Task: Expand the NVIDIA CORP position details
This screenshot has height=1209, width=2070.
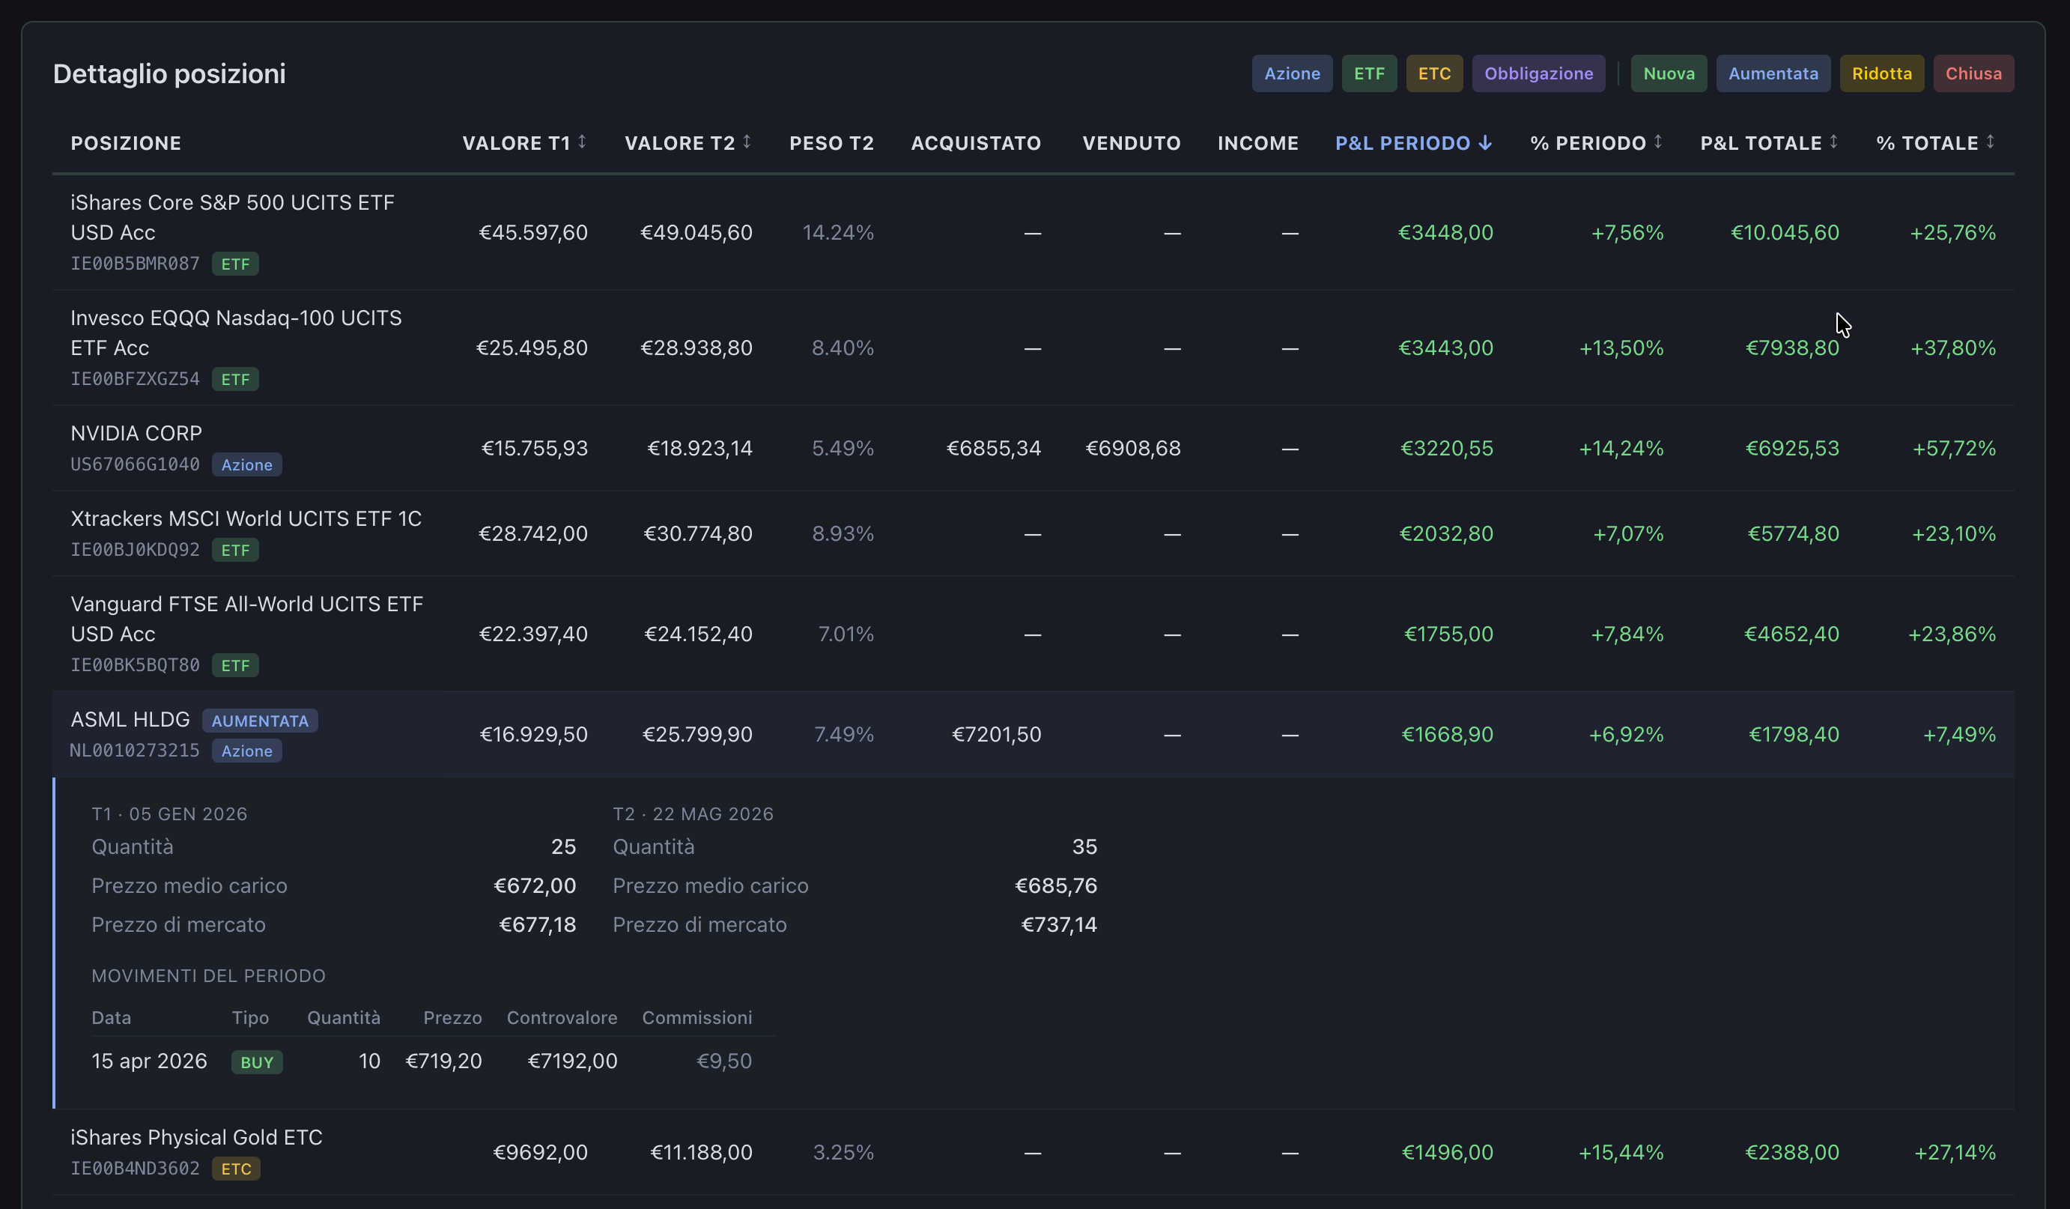Action: (1034, 449)
